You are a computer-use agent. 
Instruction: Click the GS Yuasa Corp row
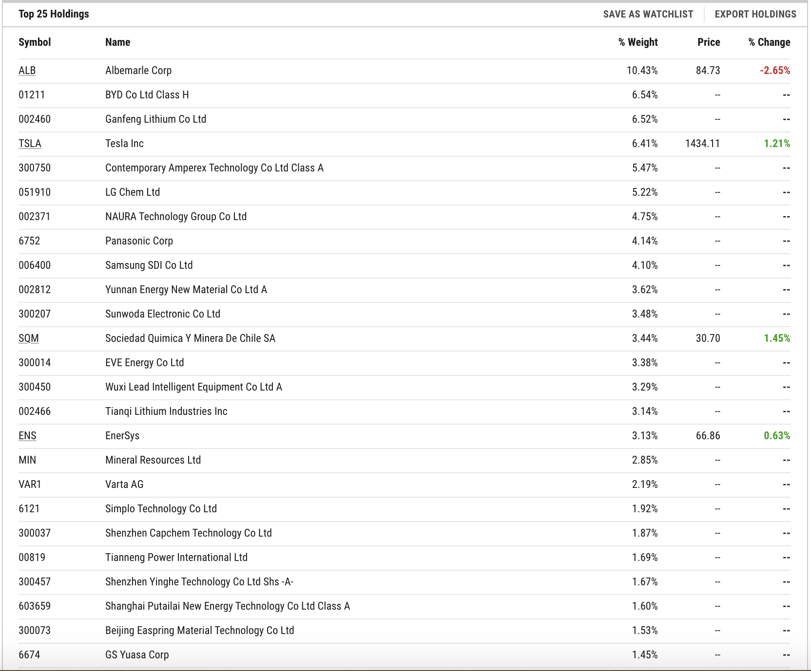point(405,655)
